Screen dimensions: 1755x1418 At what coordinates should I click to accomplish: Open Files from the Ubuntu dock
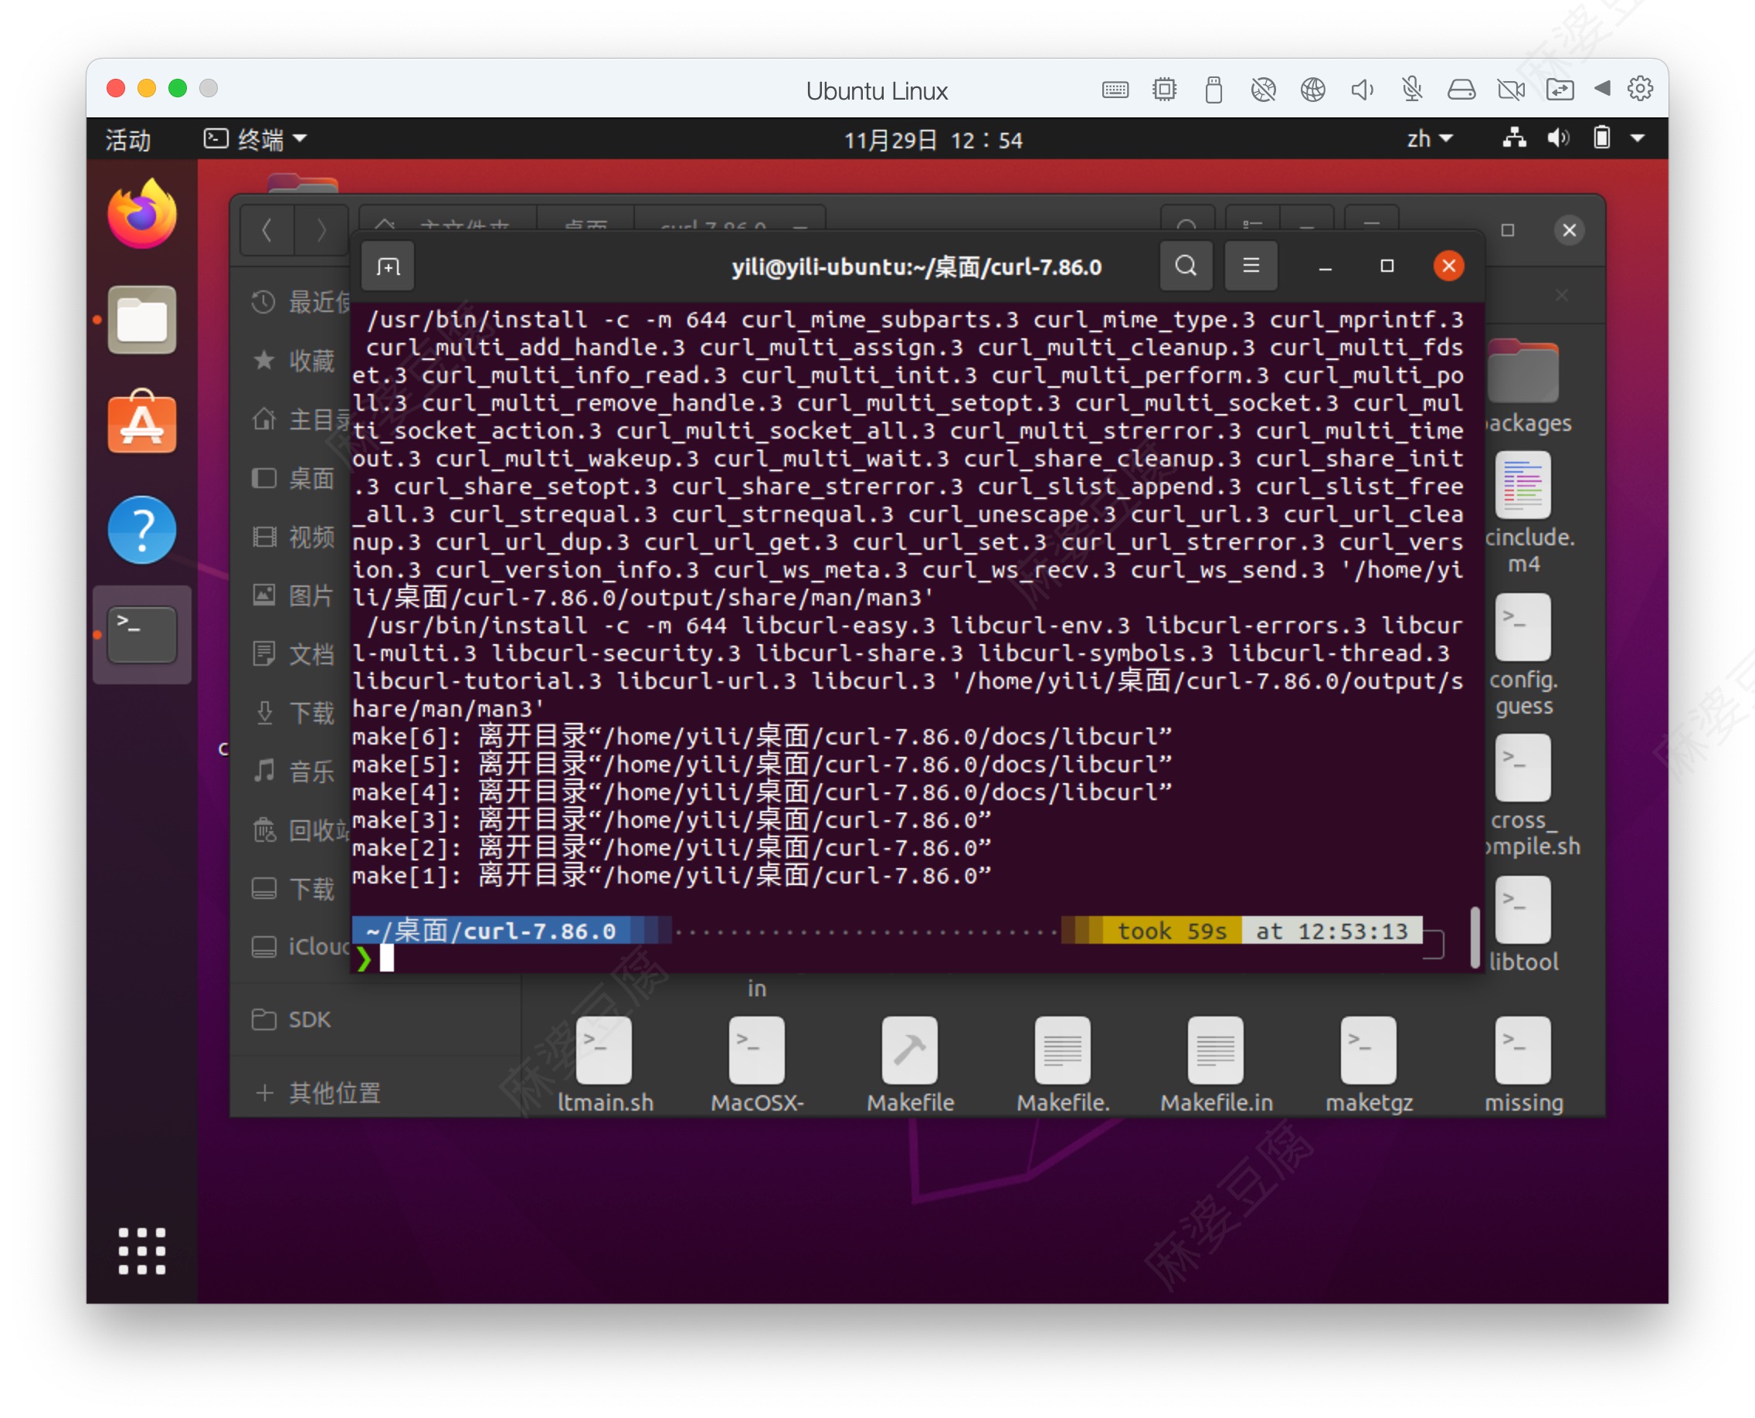point(142,320)
